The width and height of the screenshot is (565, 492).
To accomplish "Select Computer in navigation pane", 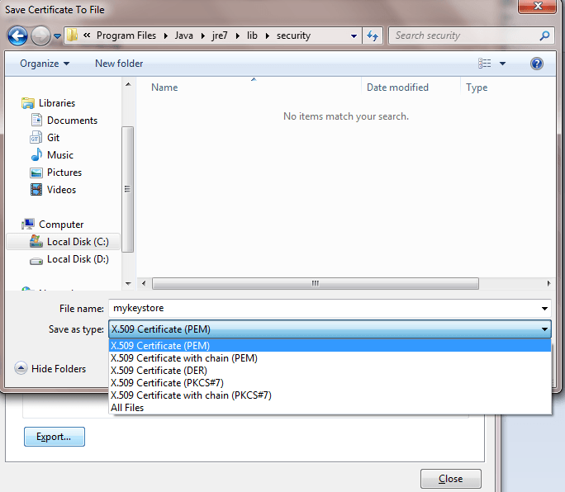I will [61, 225].
